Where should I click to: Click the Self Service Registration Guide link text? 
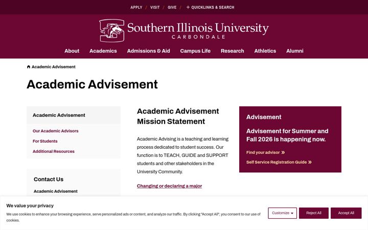pos(277,162)
